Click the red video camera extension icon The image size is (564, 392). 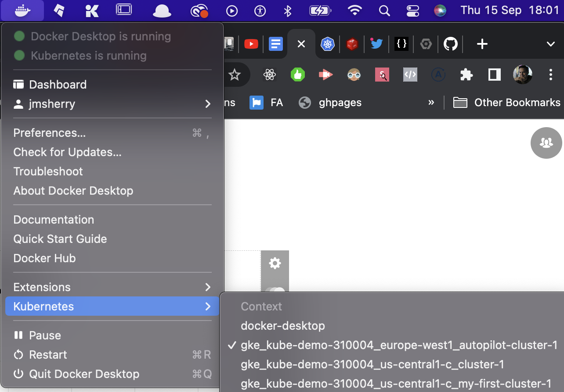click(x=325, y=75)
